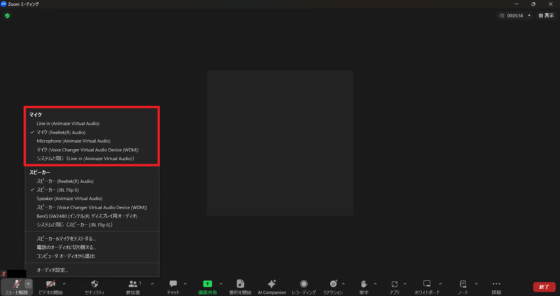
Task: Minimize the Zoom meeting window
Action: tap(516, 4)
